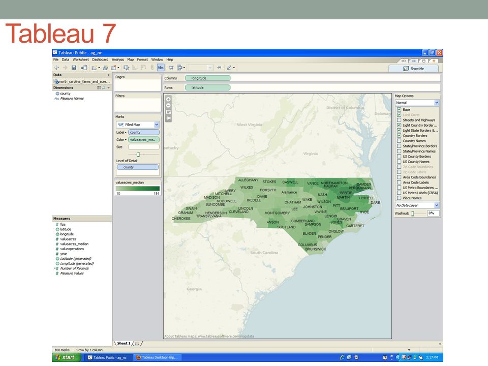Image resolution: width=488 pixels, height=366 pixels.
Task: Click the map zoom area tool
Action: [168, 112]
